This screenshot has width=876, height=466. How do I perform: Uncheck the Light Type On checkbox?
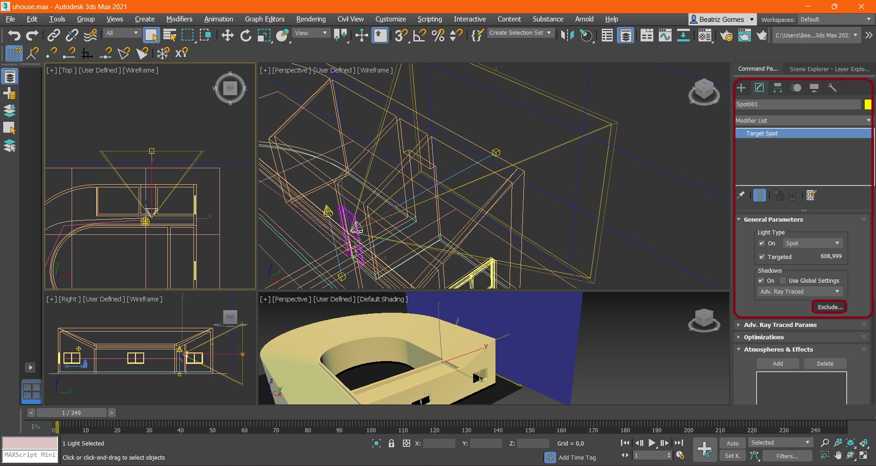click(762, 243)
